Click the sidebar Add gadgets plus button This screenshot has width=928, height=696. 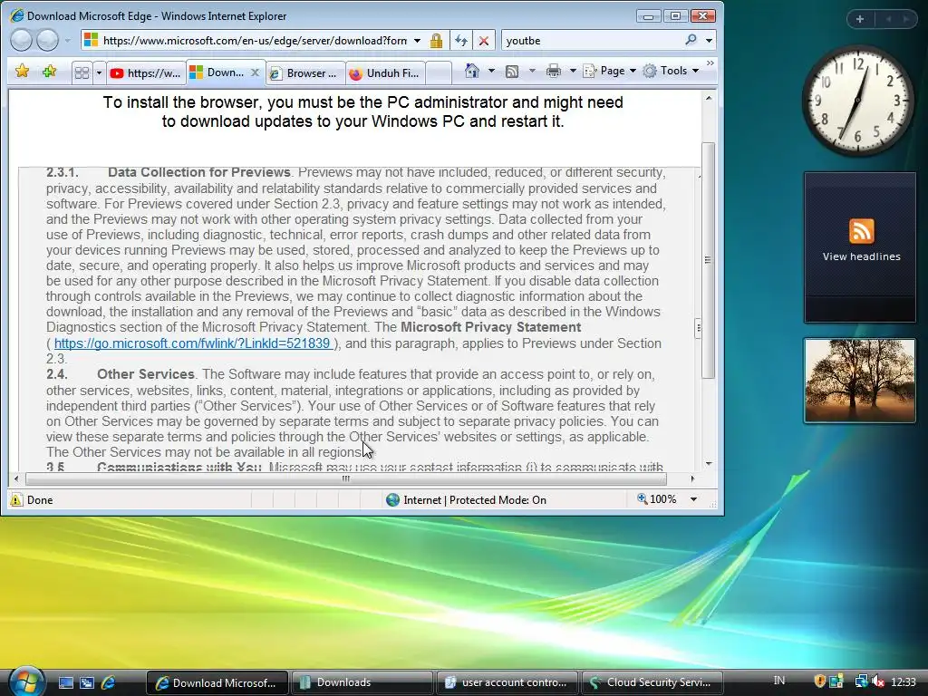[860, 19]
